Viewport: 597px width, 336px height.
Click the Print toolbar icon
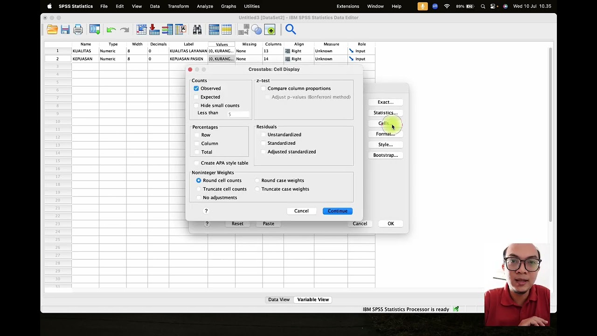pos(78,30)
